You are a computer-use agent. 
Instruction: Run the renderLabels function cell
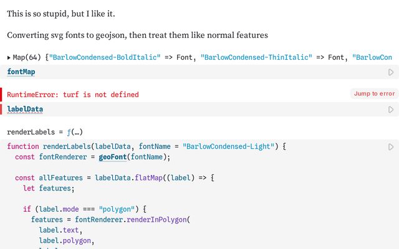pyautogui.click(x=391, y=147)
